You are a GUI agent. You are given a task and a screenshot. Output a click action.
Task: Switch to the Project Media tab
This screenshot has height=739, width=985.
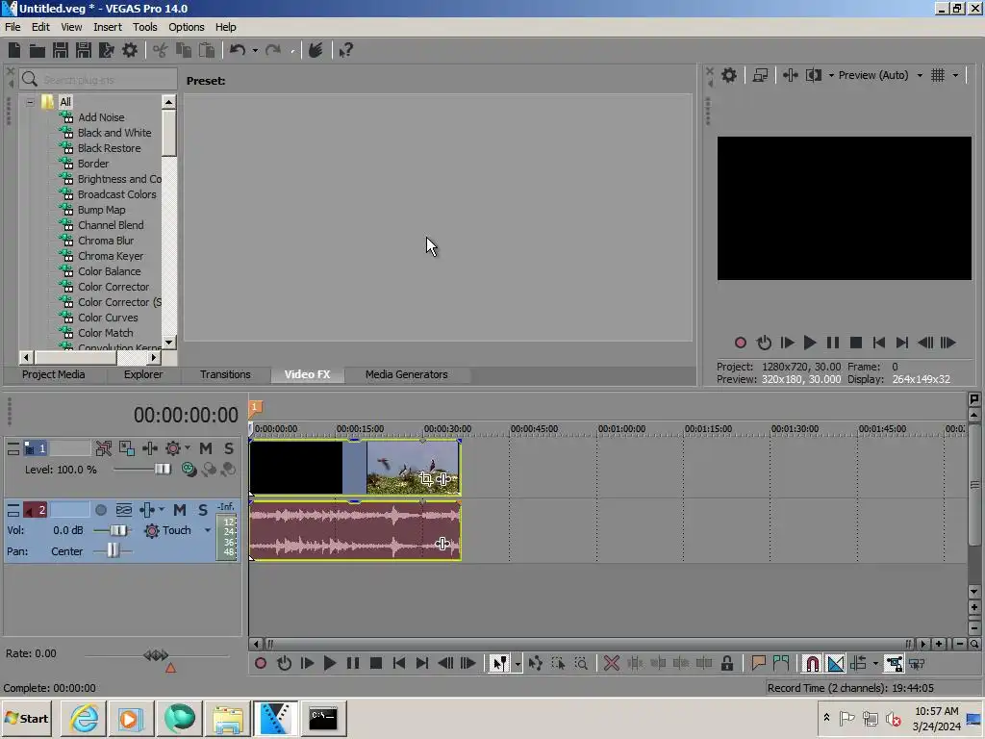pyautogui.click(x=54, y=374)
